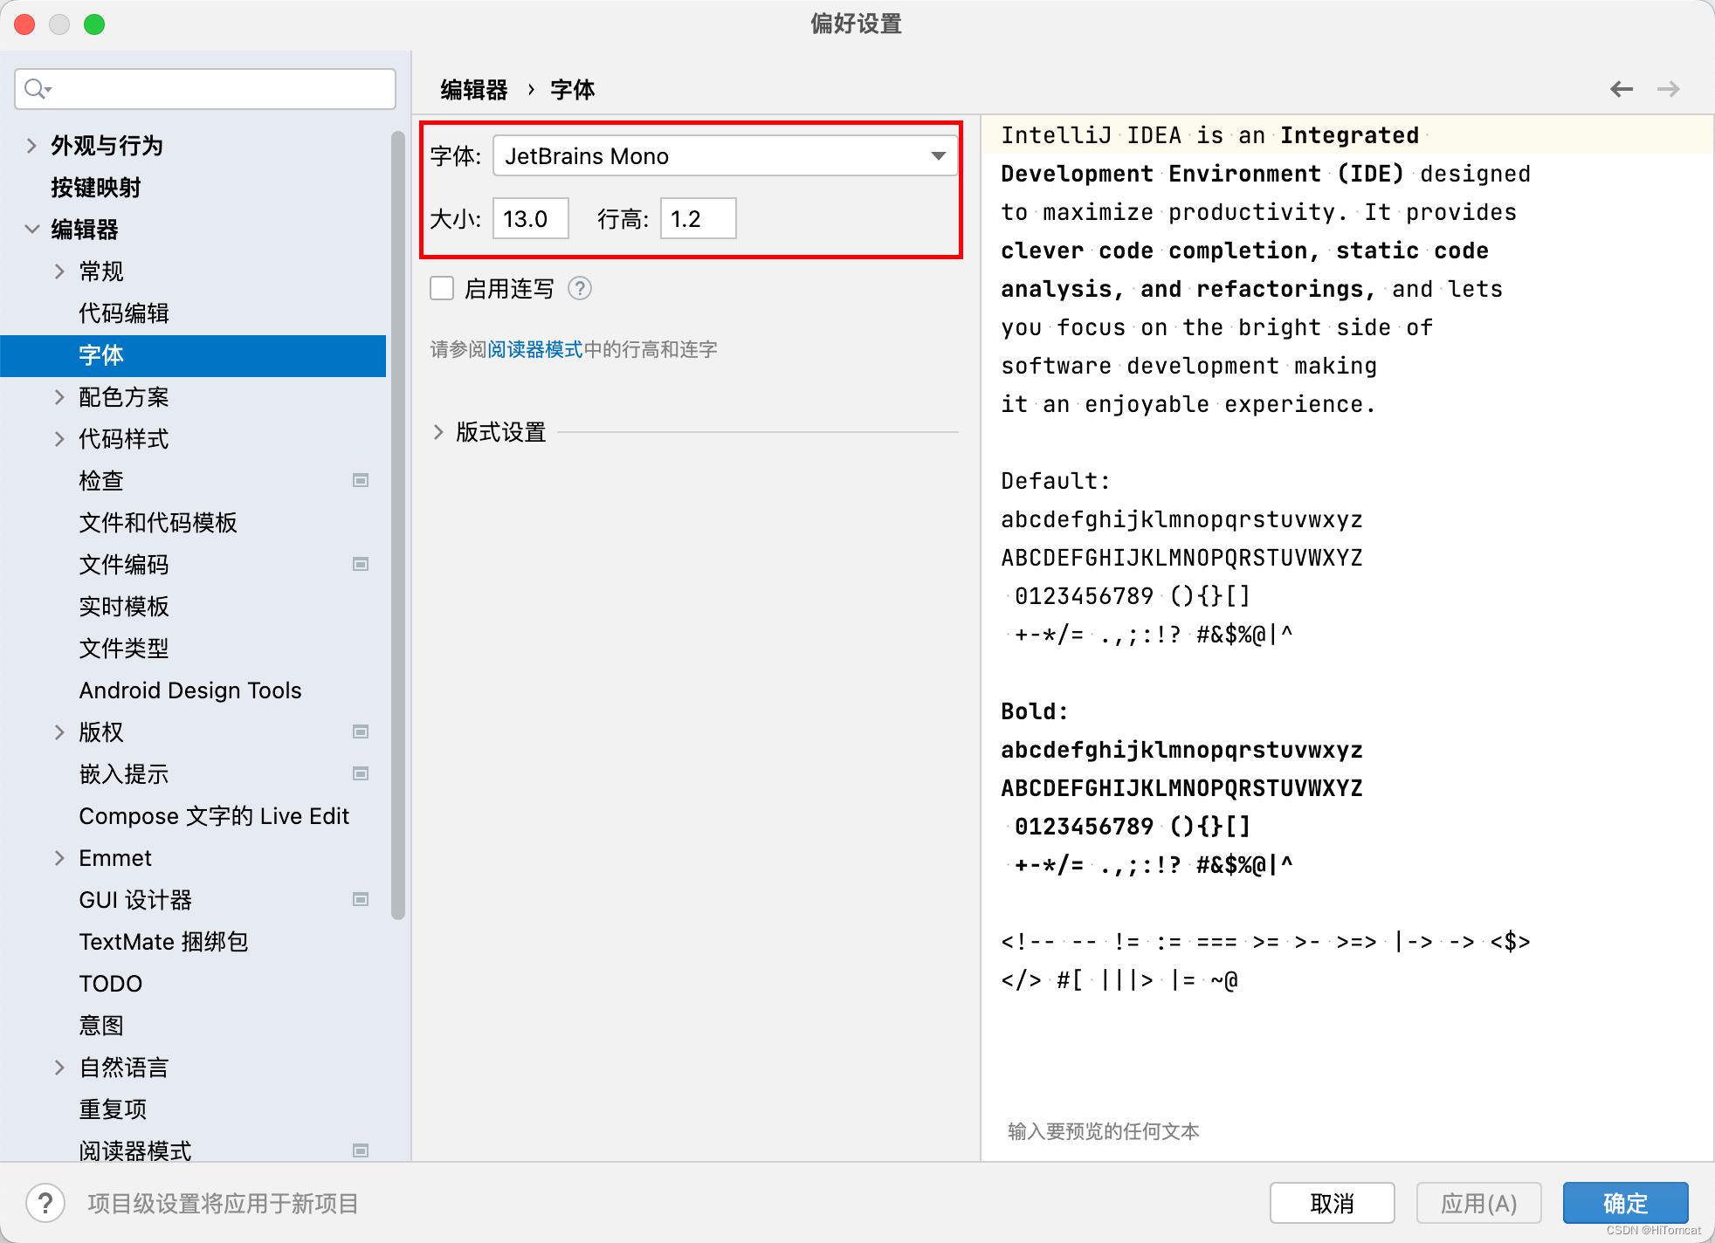Click the project-level icon beside GUI 设计器
Viewport: 1715px width, 1243px height.
(361, 899)
